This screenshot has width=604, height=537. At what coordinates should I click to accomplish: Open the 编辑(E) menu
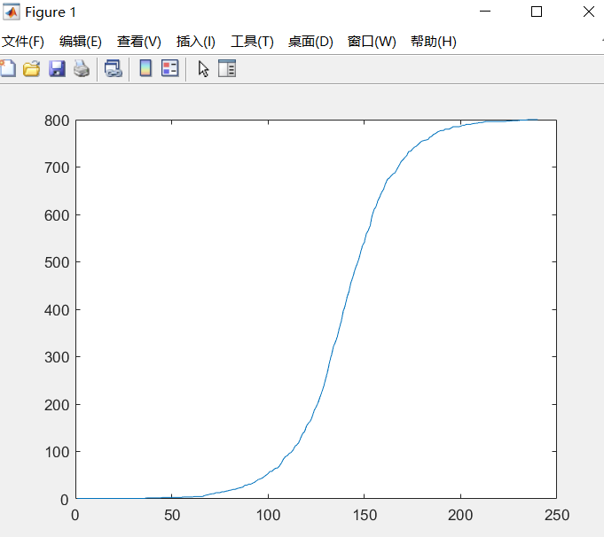tap(81, 41)
